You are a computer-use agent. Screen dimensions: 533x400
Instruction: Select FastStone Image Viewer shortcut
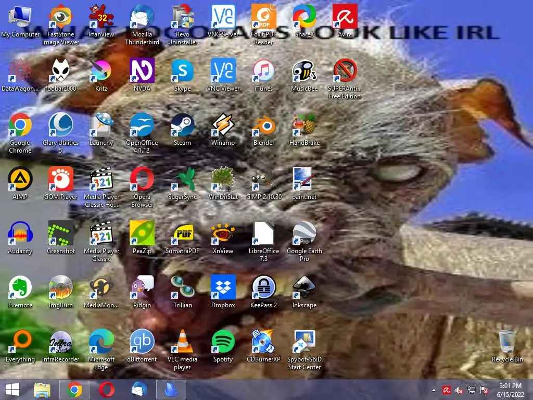[60, 25]
